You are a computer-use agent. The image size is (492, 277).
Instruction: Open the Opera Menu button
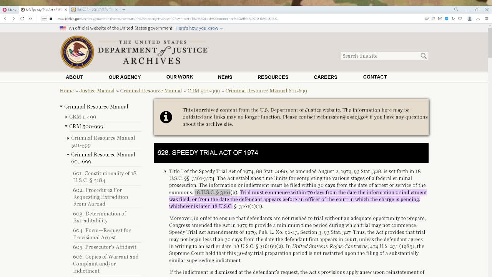point(9,10)
